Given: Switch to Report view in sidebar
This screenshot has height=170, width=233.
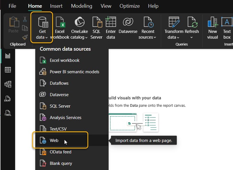Looking at the screenshot, I should click(8, 56).
